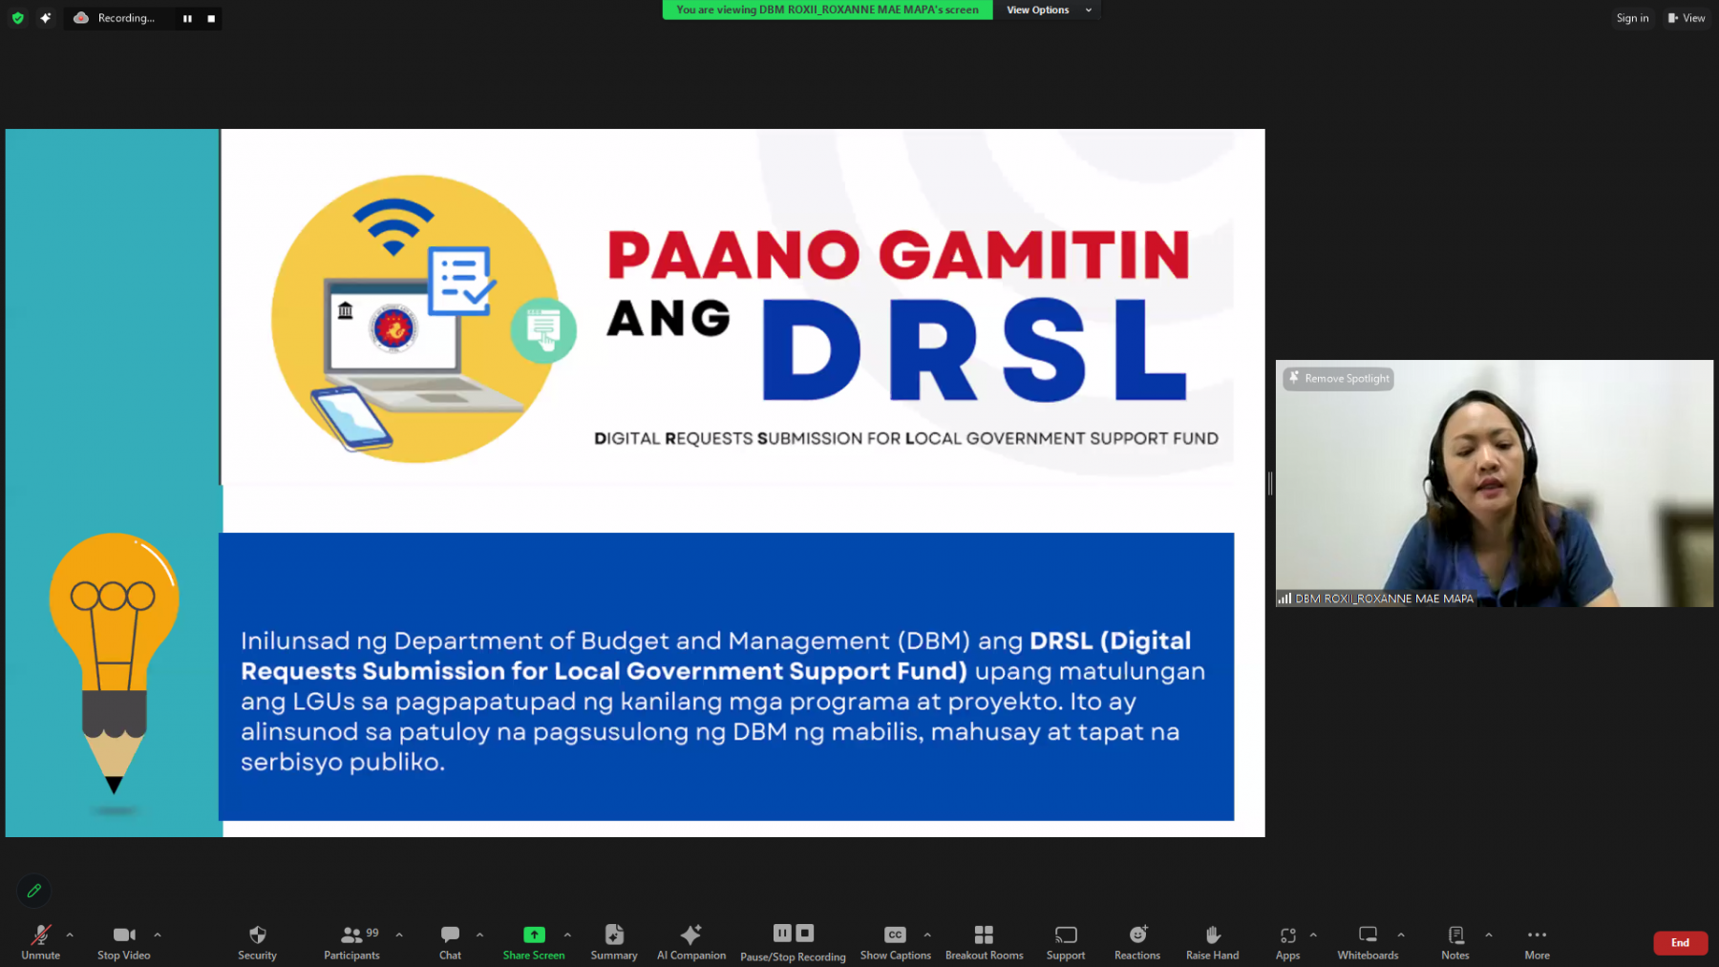Click the green annotate pencil icon

tap(34, 891)
